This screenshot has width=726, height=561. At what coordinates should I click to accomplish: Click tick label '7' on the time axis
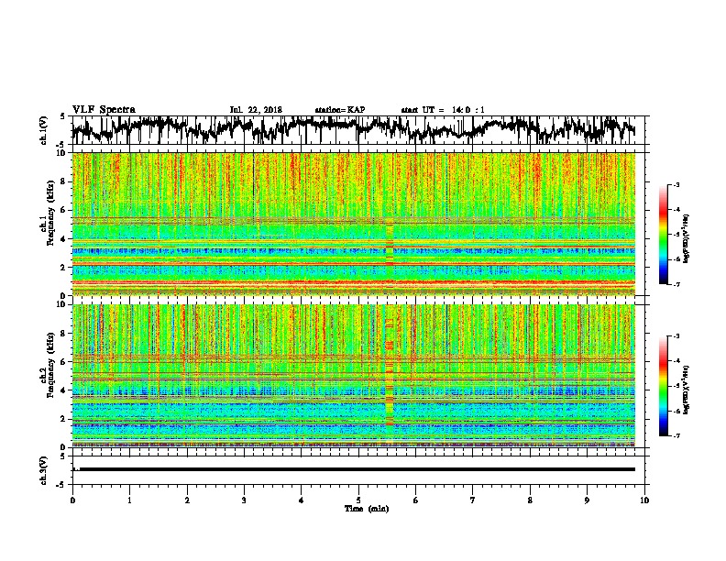tap(473, 500)
